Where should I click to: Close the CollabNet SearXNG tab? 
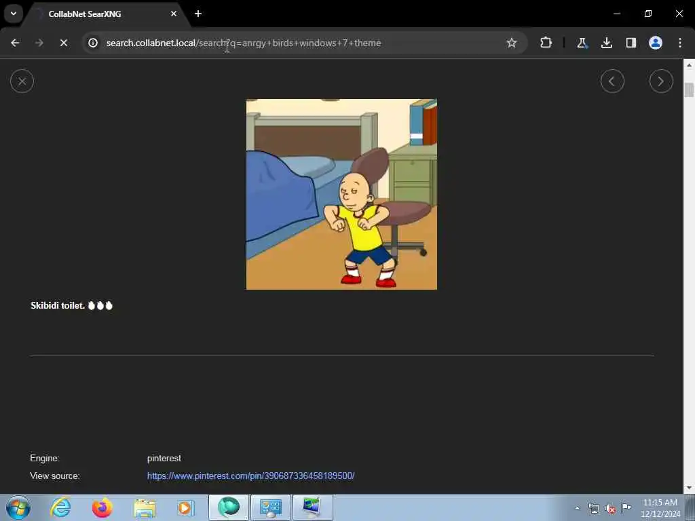coord(174,14)
